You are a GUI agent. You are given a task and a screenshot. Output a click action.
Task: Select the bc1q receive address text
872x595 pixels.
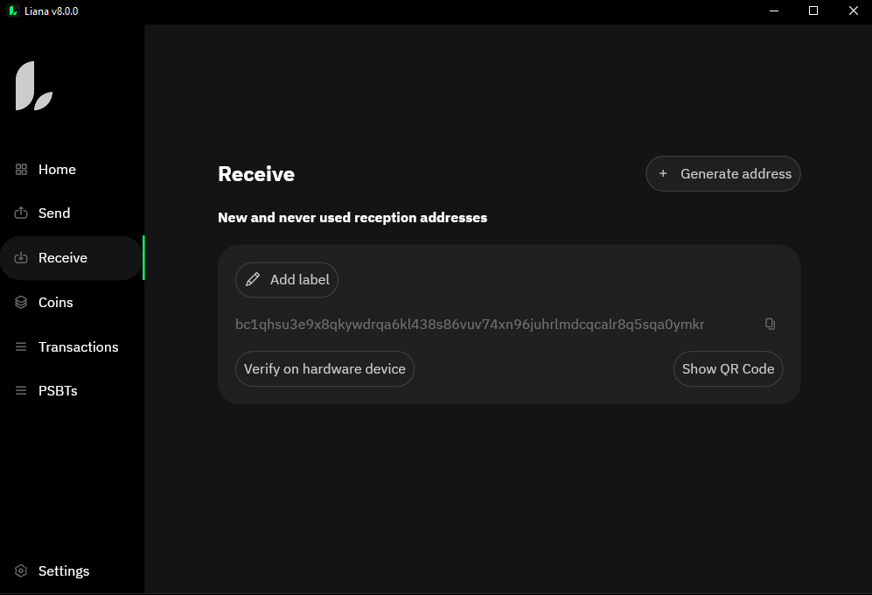[470, 325]
